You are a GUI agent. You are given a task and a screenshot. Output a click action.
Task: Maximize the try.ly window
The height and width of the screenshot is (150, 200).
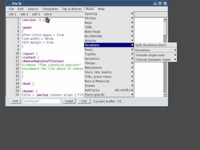click(x=160, y=3)
